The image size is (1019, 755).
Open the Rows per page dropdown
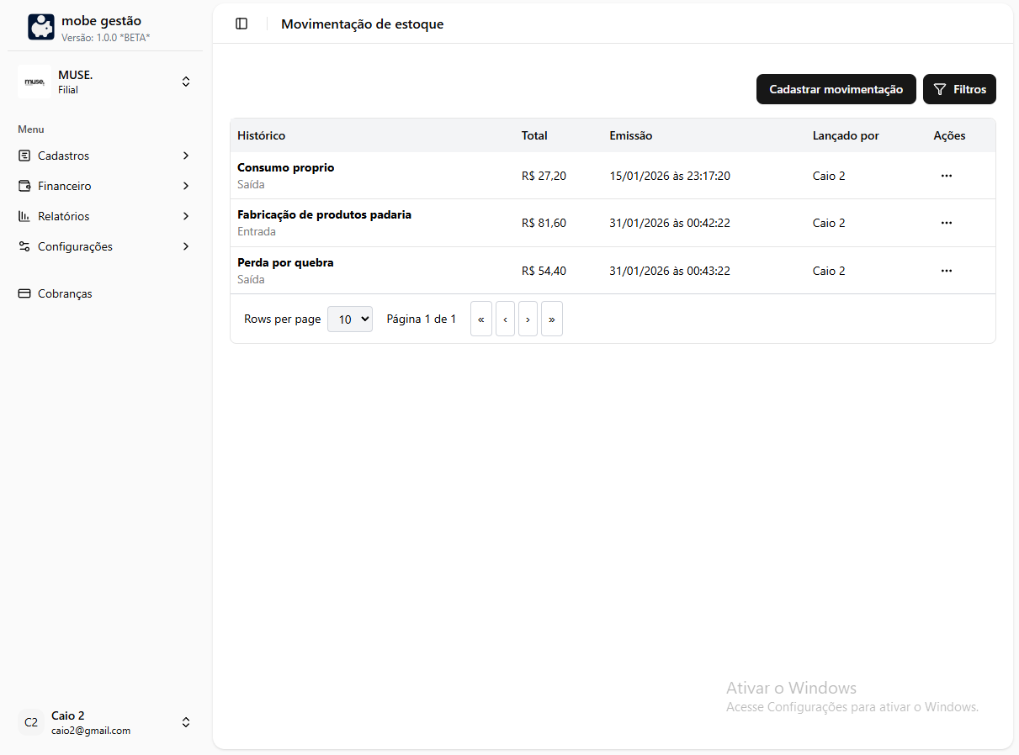point(349,319)
